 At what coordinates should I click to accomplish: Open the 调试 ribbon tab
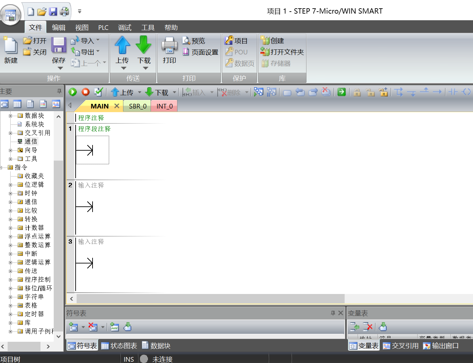[125, 28]
